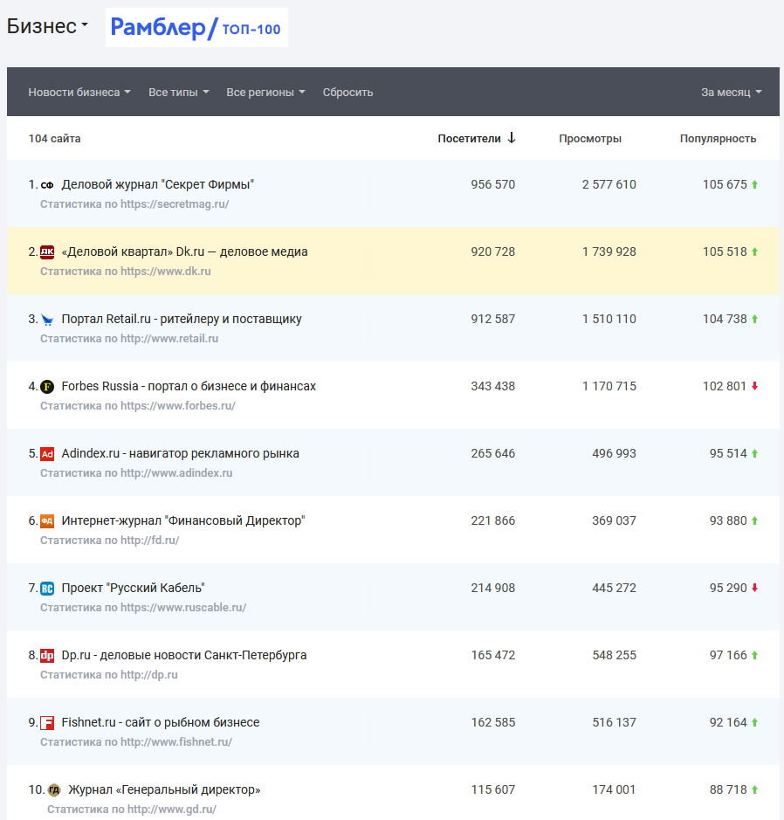Open the Рамблер ТОП-100 logo link
This screenshot has width=784, height=820.
point(196,29)
